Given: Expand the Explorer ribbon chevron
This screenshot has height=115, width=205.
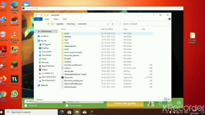Looking at the screenshot, I should click(166, 19).
